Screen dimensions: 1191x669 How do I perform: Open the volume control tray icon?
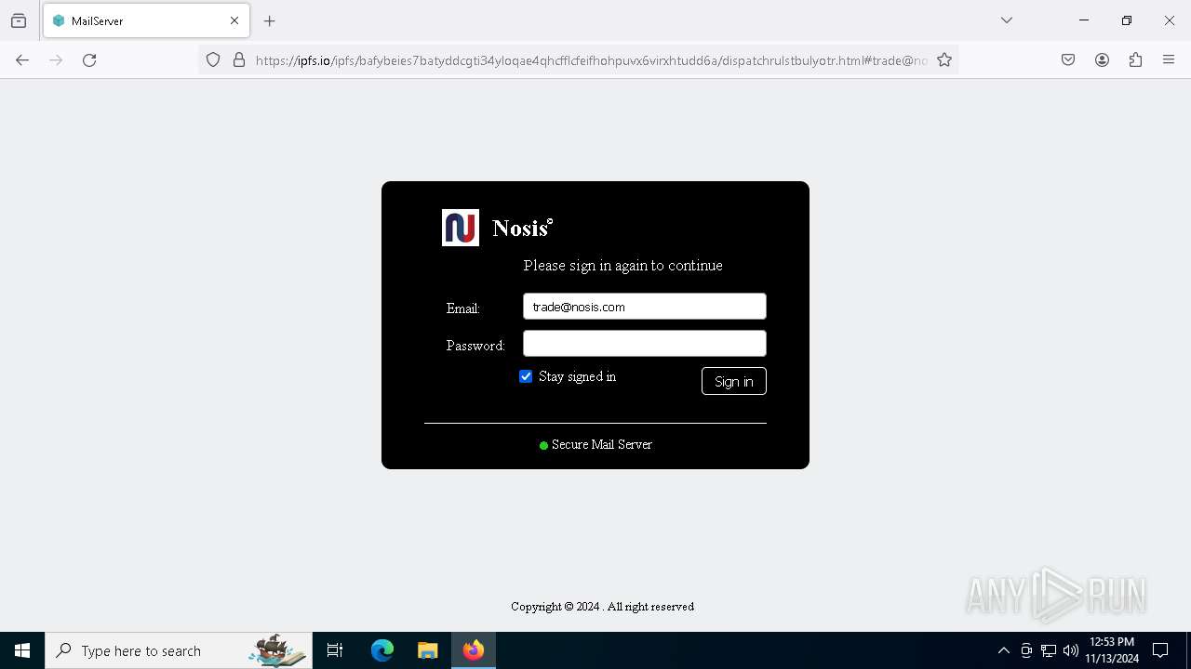click(x=1071, y=650)
